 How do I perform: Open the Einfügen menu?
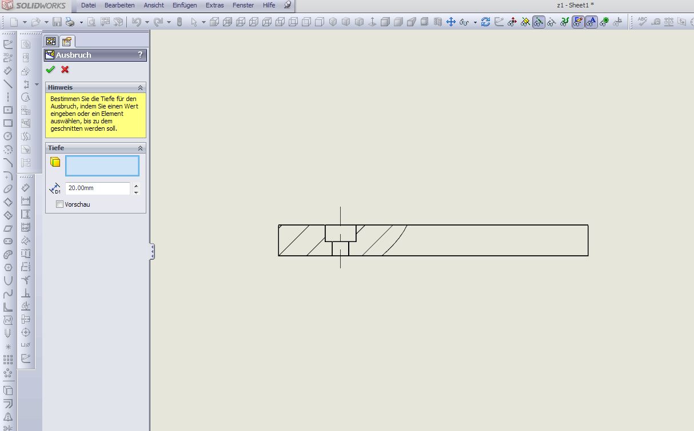[185, 5]
